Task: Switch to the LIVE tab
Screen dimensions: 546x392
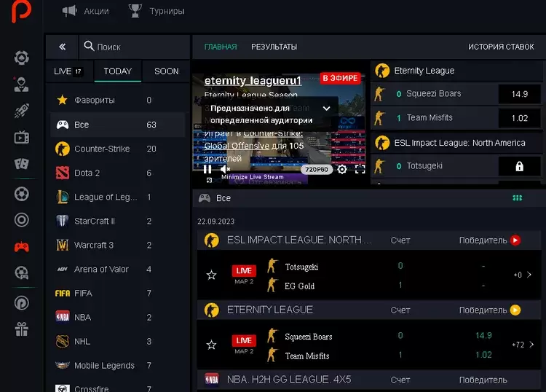Action: pos(68,71)
